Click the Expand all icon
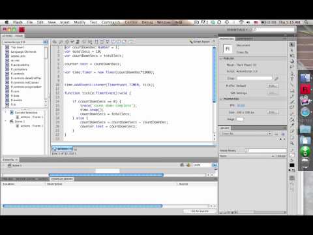The image size is (313, 235). pos(108,42)
